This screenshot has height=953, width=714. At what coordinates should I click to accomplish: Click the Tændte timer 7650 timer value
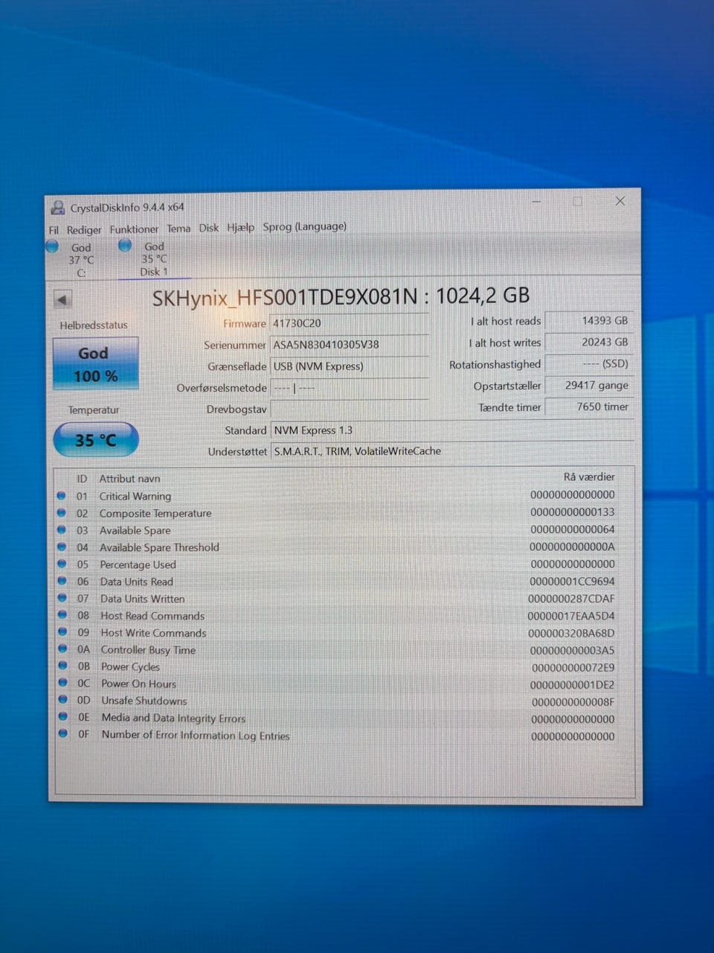point(589,407)
